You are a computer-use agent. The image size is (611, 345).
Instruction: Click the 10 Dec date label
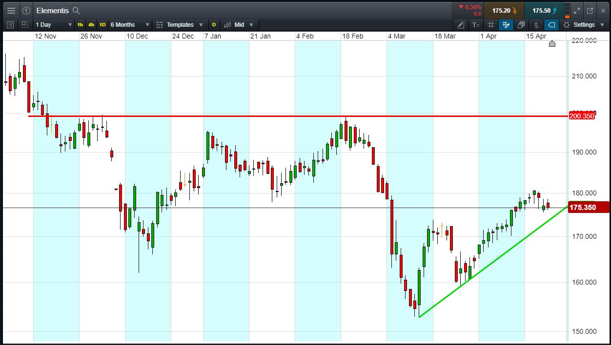pos(137,36)
